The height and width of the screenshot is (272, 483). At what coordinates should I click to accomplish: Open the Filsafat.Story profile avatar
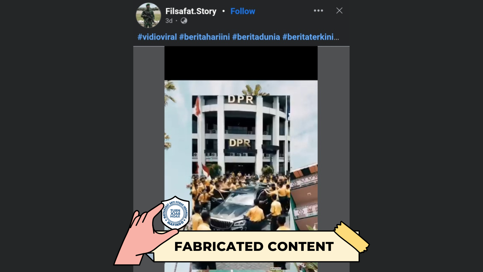pos(148,15)
